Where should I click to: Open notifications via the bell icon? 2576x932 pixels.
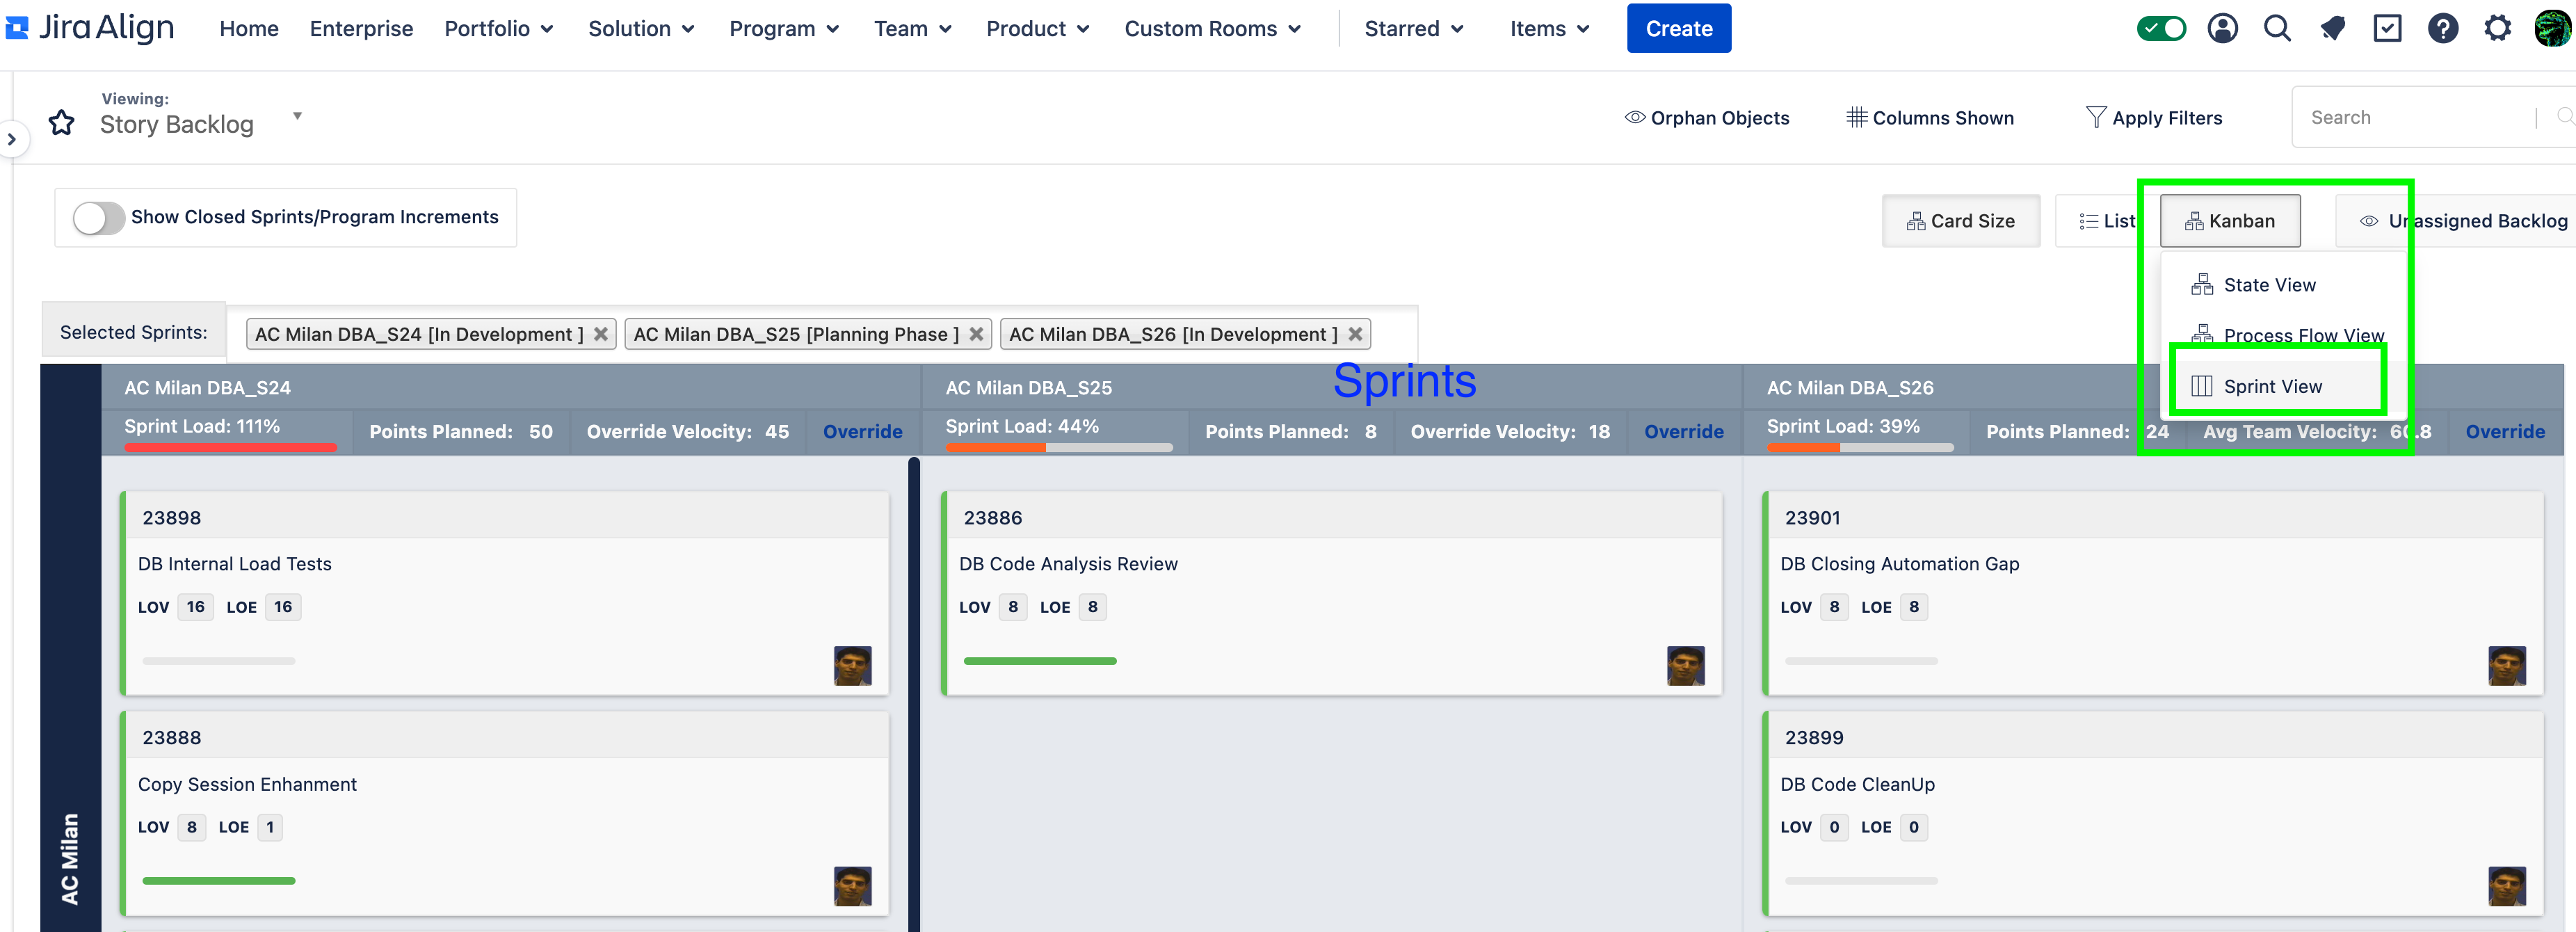pyautogui.click(x=2333, y=28)
